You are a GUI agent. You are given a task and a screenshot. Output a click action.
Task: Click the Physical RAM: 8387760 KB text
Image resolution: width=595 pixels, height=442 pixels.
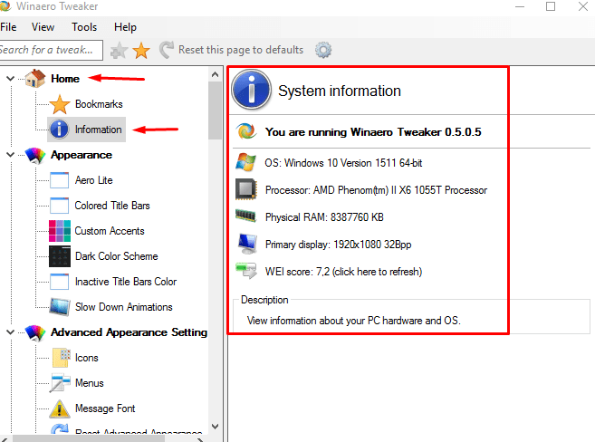click(324, 217)
